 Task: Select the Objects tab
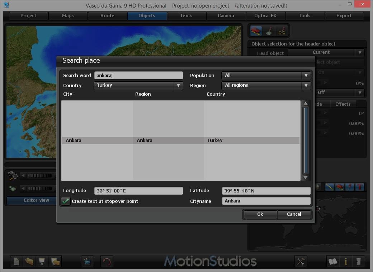coord(147,16)
